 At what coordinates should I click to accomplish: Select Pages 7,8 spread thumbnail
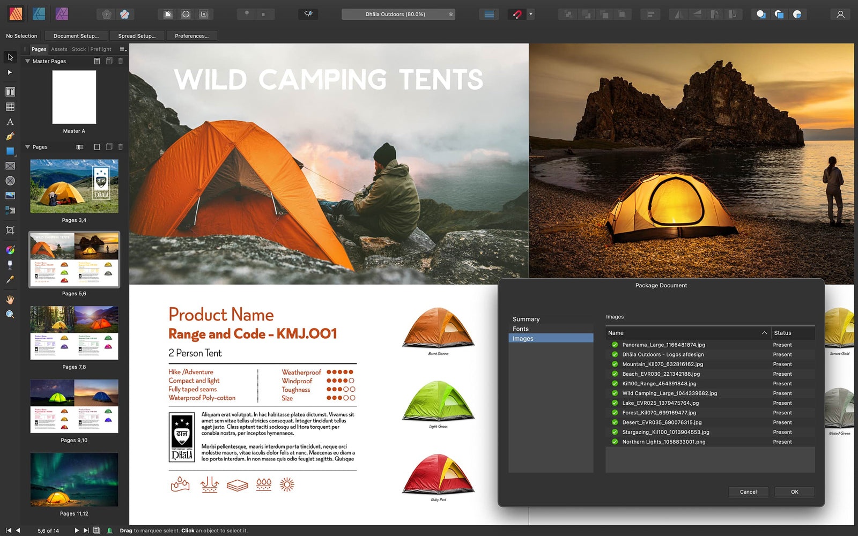(74, 333)
